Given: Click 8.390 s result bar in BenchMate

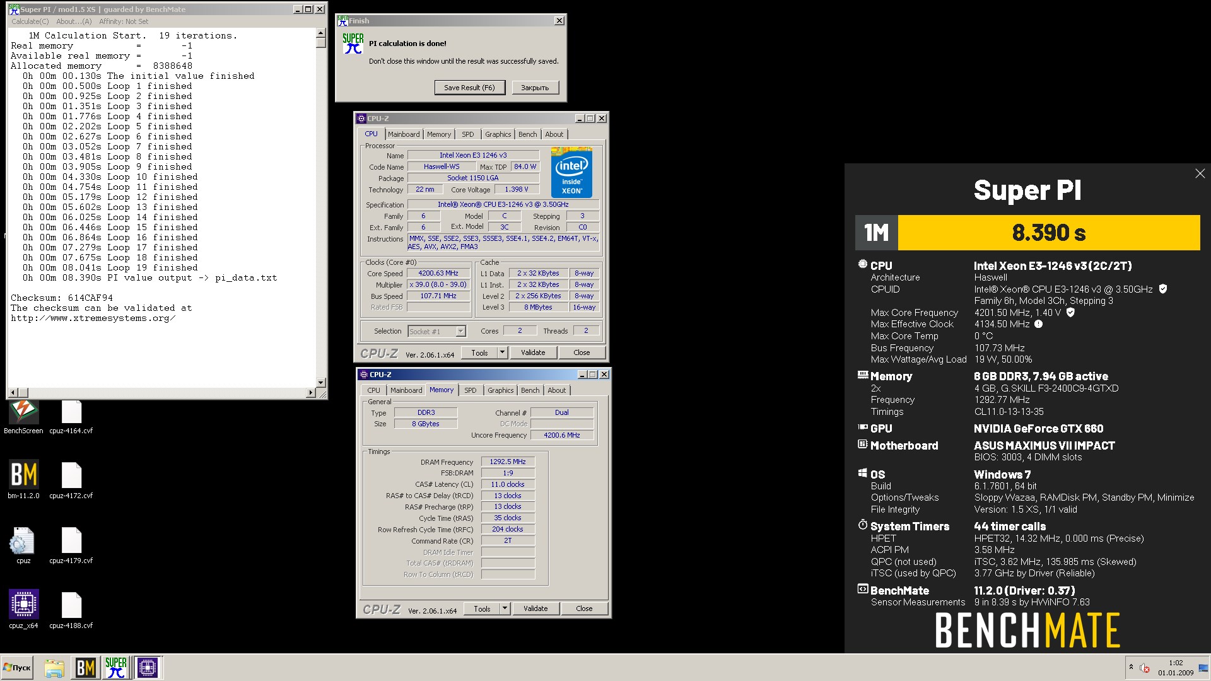Looking at the screenshot, I should pyautogui.click(x=1049, y=233).
